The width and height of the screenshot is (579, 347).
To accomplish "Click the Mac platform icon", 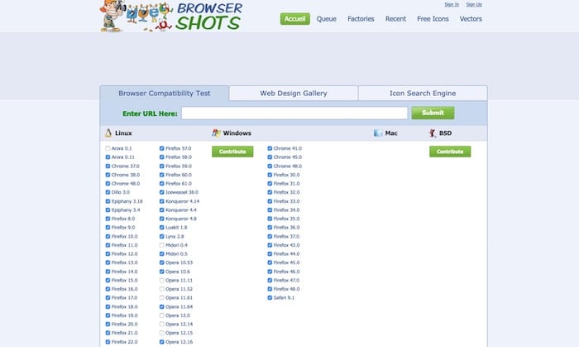I will 378,133.
